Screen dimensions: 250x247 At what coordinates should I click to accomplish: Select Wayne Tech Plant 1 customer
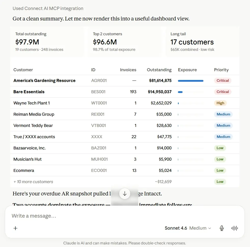click(x=32, y=103)
